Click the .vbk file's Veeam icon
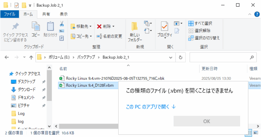The height and width of the screenshot is (137, 261). 62,78
